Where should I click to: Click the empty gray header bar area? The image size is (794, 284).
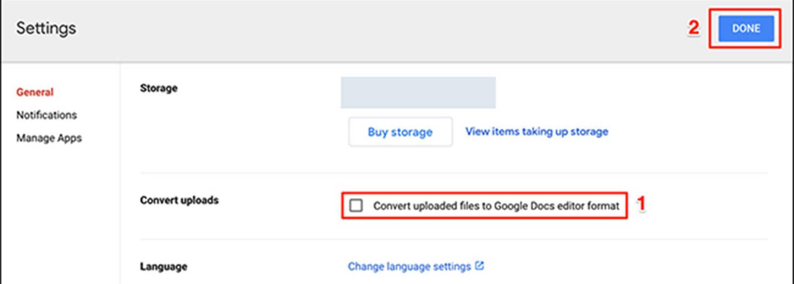pos(372,29)
